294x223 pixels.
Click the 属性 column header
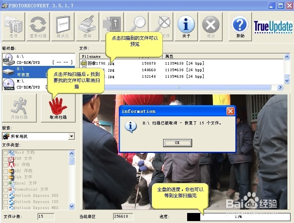pos(223,56)
